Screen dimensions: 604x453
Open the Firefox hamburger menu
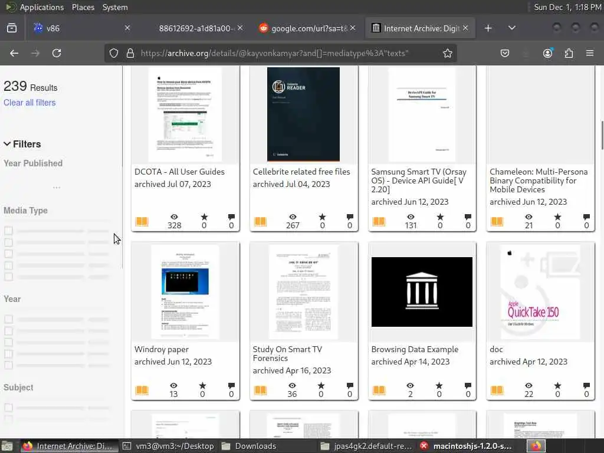pos(590,53)
